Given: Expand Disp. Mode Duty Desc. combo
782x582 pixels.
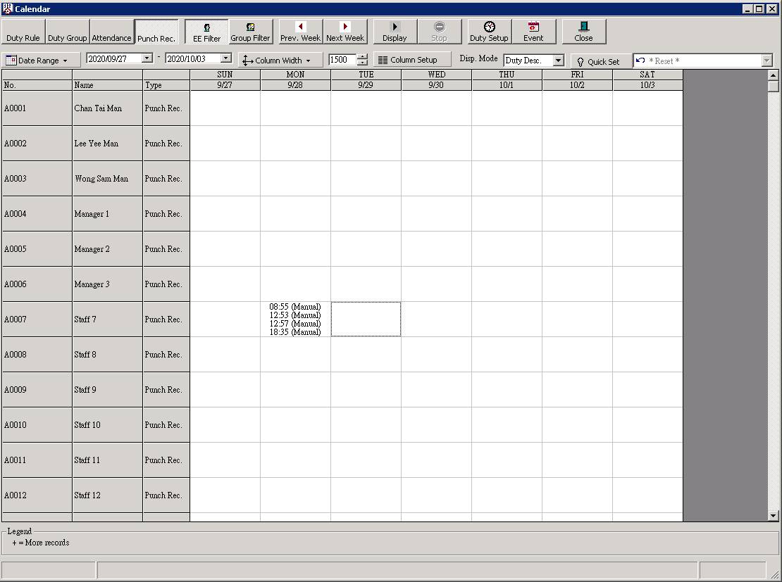Looking at the screenshot, I should coord(559,61).
